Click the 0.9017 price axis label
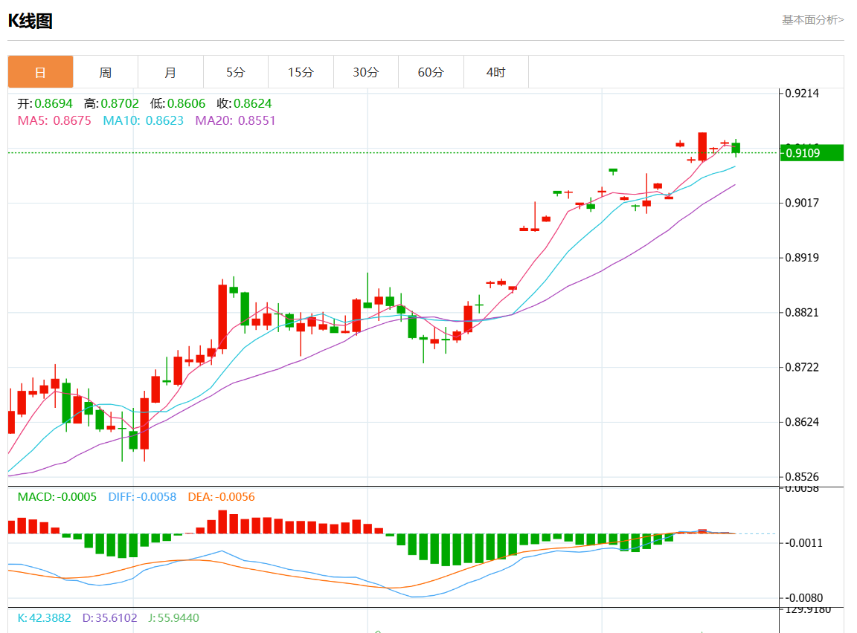Image resolution: width=857 pixels, height=633 pixels. 802,203
